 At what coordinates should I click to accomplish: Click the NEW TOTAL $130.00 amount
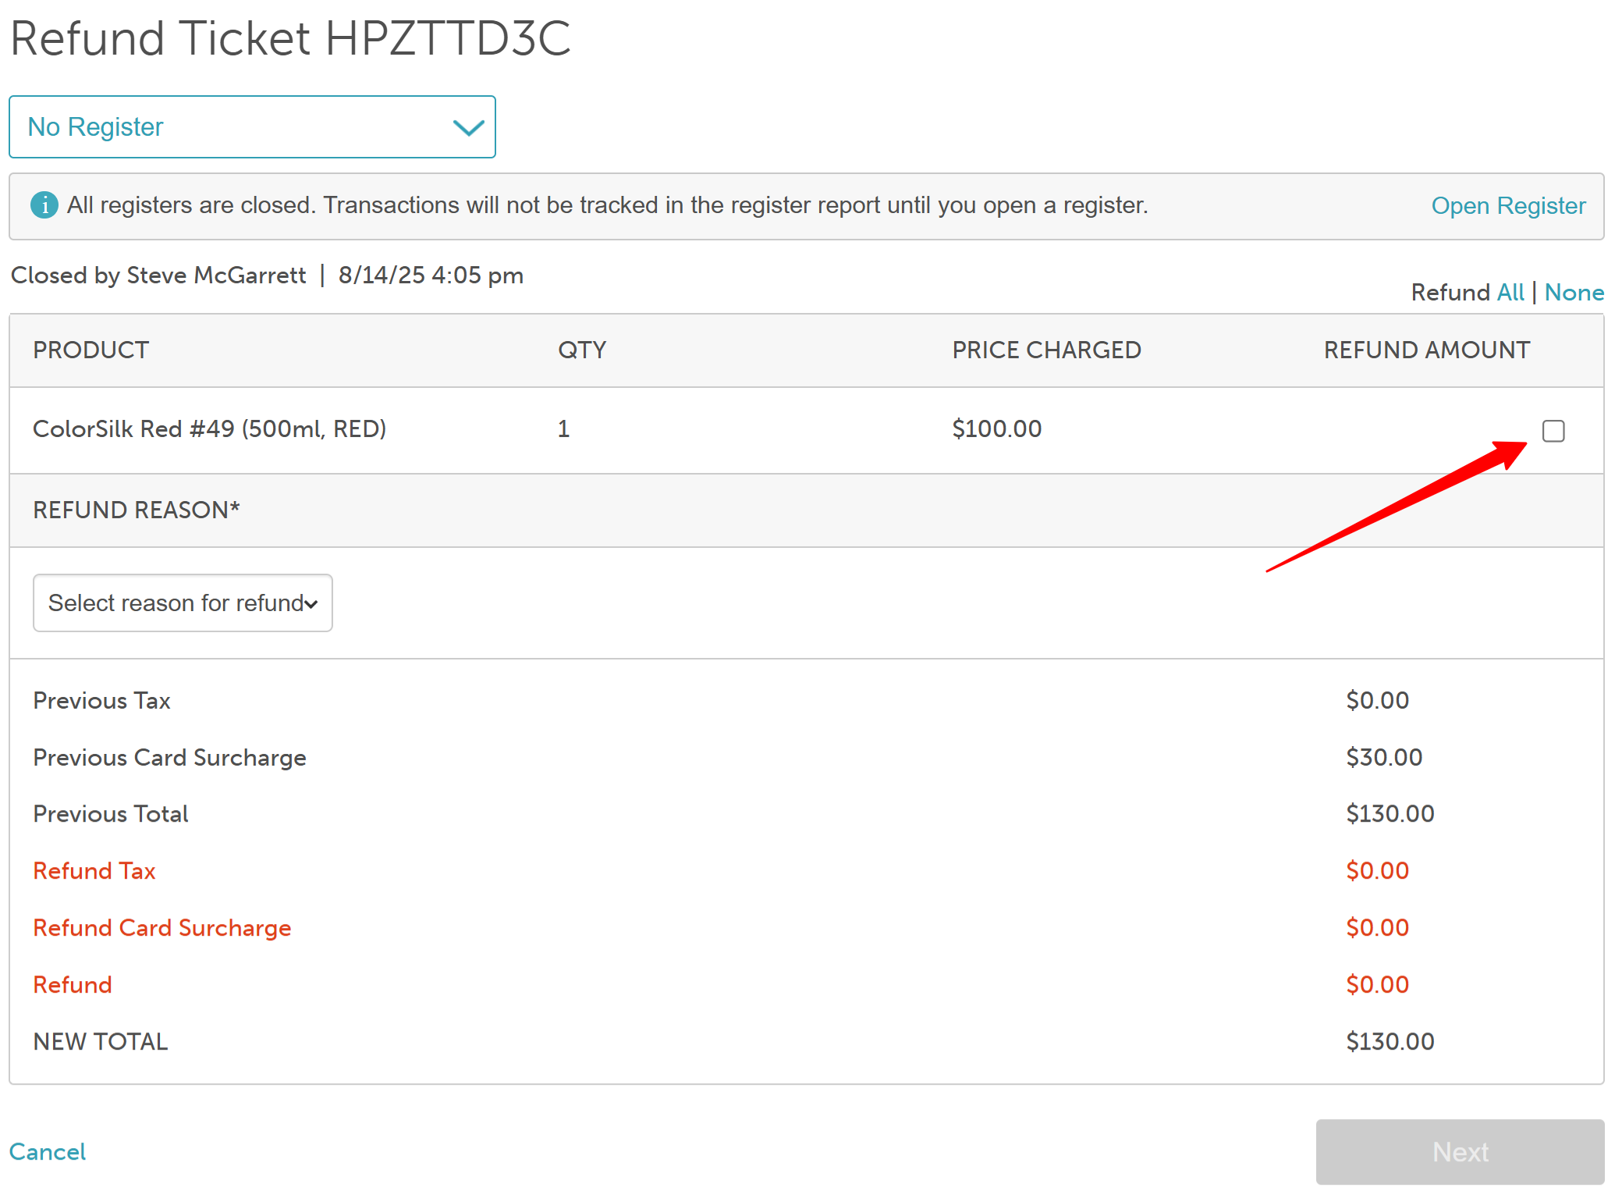click(1390, 1041)
